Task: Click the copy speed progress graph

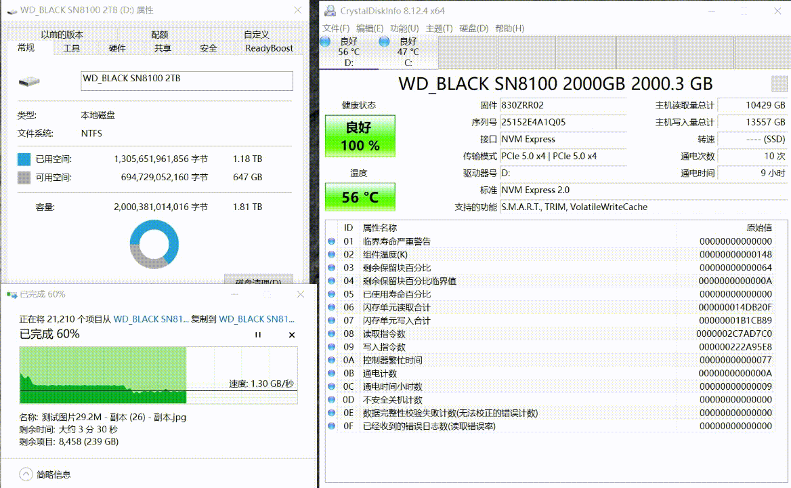Action: [x=158, y=375]
